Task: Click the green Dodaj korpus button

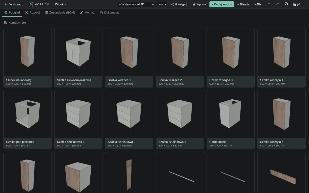Action: pos(221,4)
